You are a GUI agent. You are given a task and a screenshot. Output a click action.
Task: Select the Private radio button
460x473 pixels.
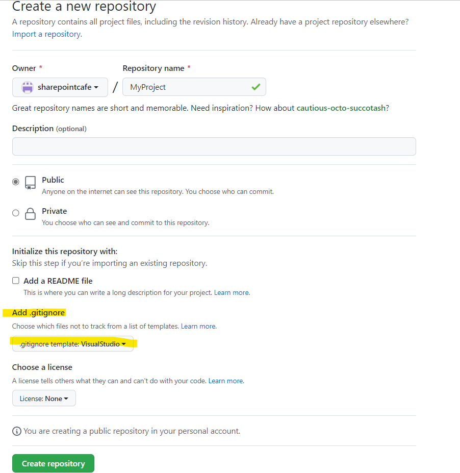pyautogui.click(x=16, y=213)
